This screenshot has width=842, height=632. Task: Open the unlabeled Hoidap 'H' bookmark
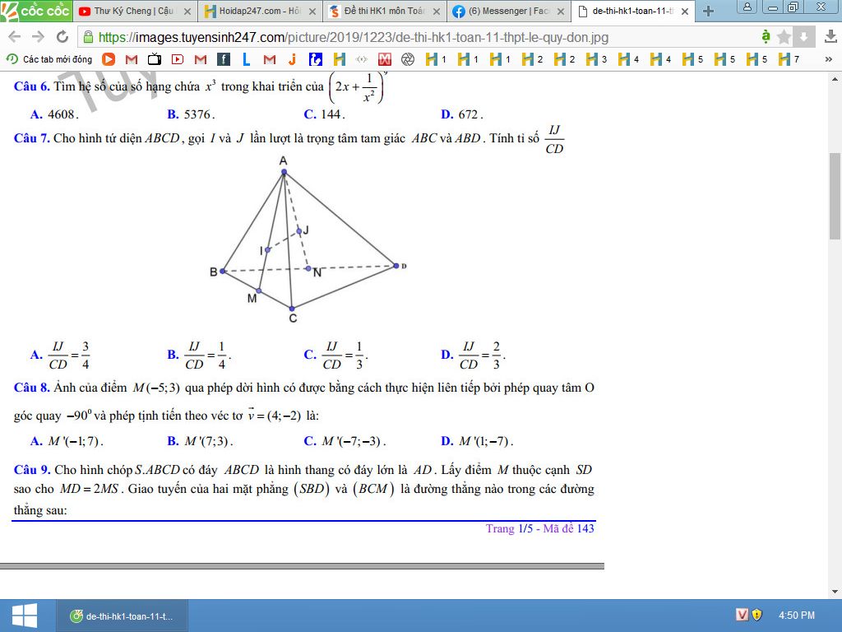click(x=340, y=59)
